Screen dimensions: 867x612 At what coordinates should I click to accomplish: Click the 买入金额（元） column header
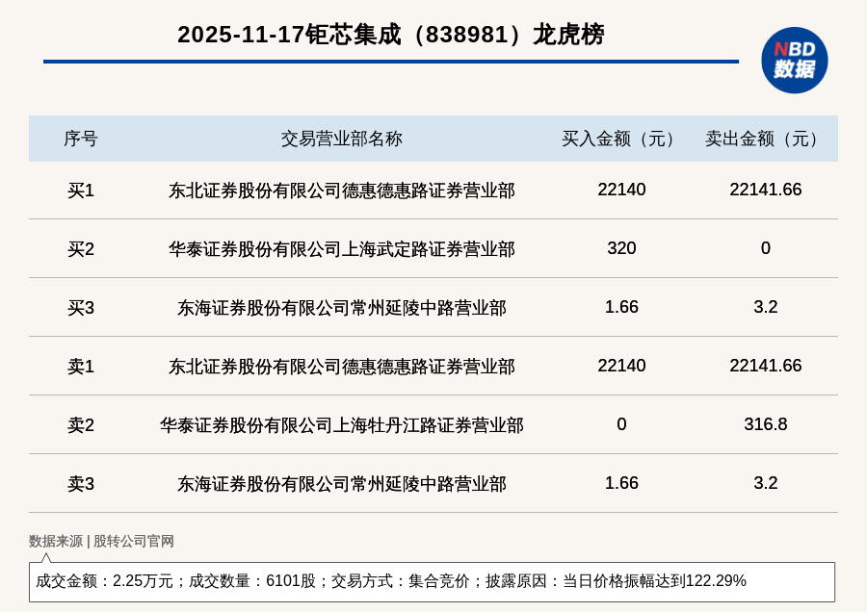pyautogui.click(x=621, y=139)
